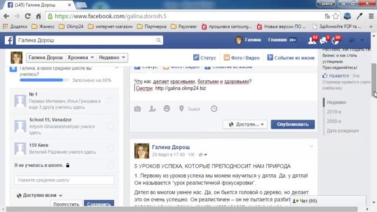Click the horizontal scrollbar

182,209
